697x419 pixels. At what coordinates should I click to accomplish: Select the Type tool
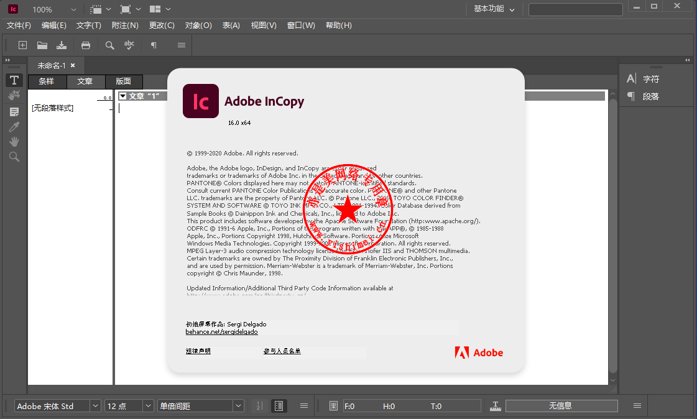click(14, 80)
